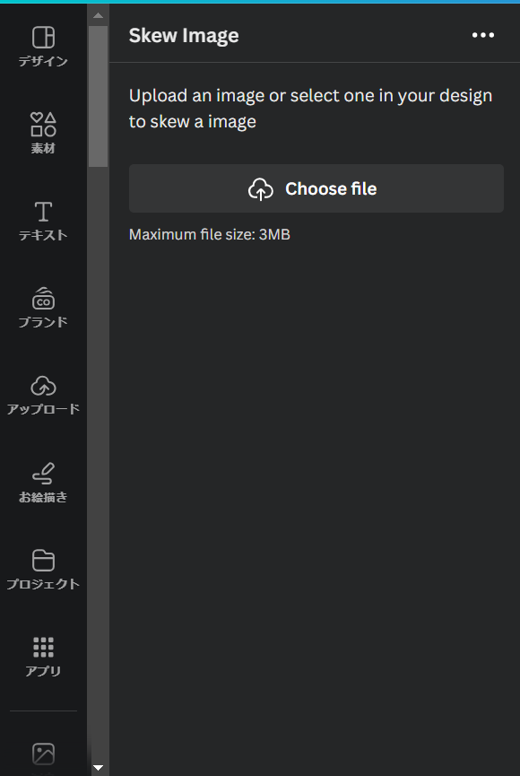
Task: Click the sidebar scrollbar down arrow
Action: pyautogui.click(x=98, y=768)
